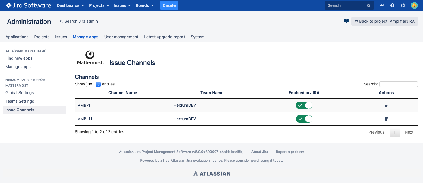Turn off the AMB-11 channel toggle

(x=304, y=119)
